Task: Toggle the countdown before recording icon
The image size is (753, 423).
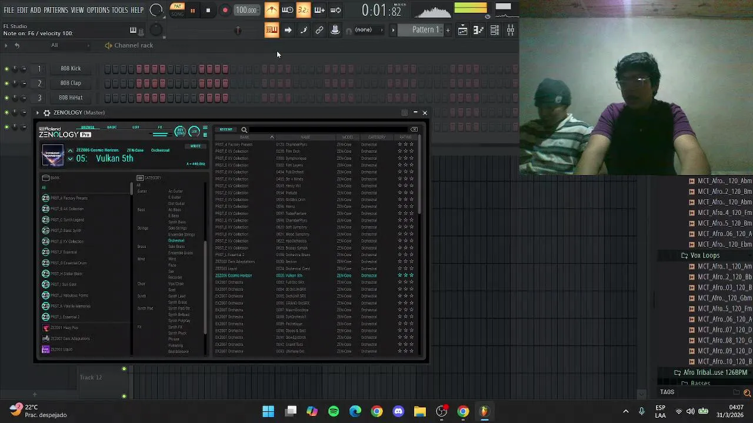Action: 304,10
